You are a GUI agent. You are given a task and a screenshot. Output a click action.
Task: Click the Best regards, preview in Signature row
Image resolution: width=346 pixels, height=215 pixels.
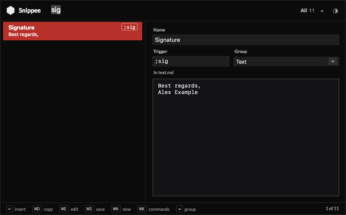coord(23,35)
